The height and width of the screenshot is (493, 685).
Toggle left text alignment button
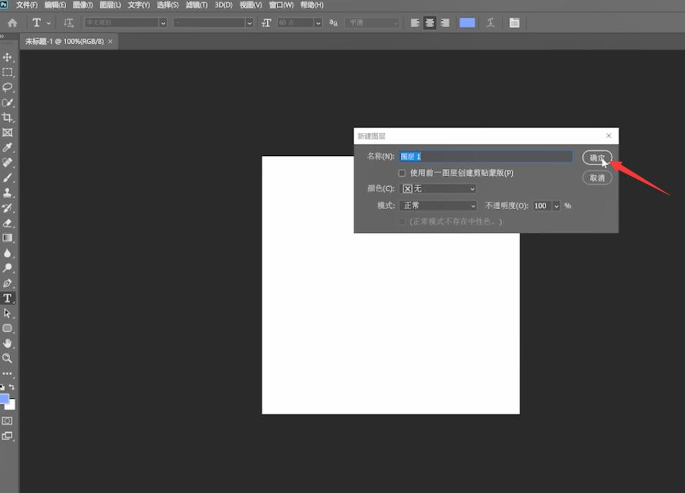pos(415,23)
